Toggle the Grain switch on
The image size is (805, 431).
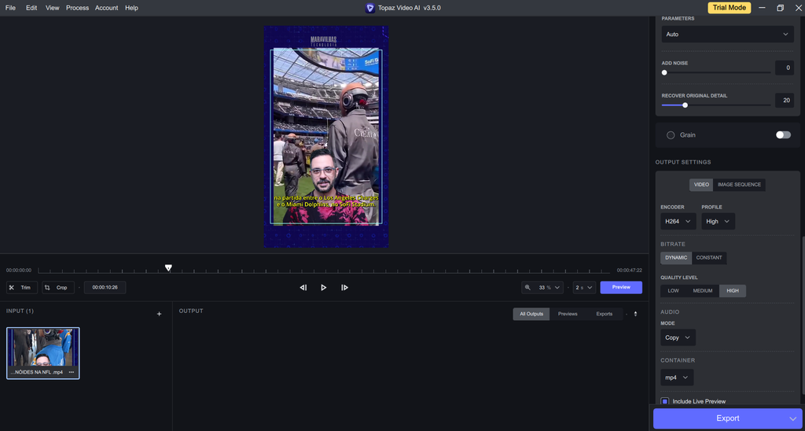click(784, 134)
